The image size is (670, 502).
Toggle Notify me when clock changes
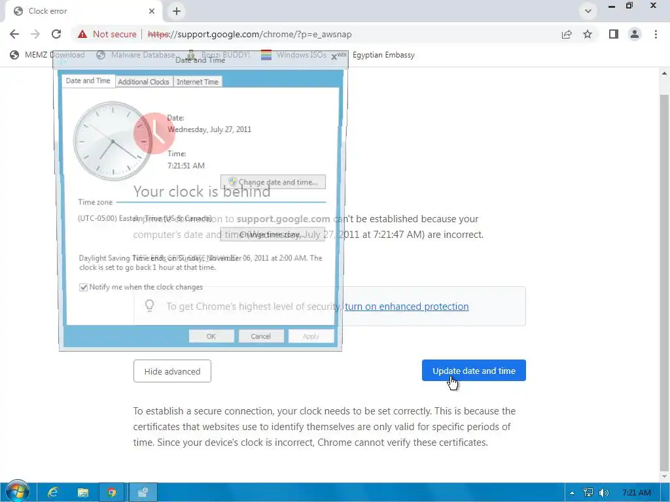[x=83, y=288]
